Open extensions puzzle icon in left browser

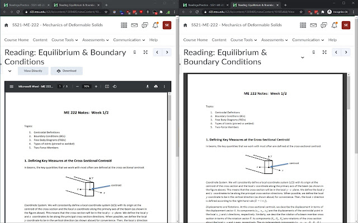coord(161,12)
